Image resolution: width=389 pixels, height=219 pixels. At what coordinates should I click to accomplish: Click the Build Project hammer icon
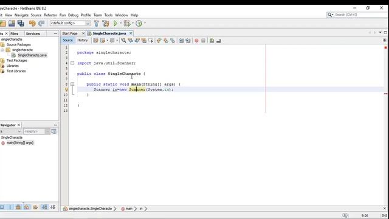pos(96,23)
